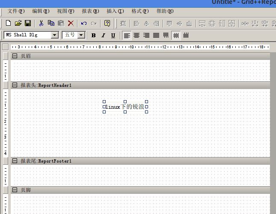Select the ReportFooter1 section header bar
Viewport: 276px width, 214px height.
pos(140,160)
